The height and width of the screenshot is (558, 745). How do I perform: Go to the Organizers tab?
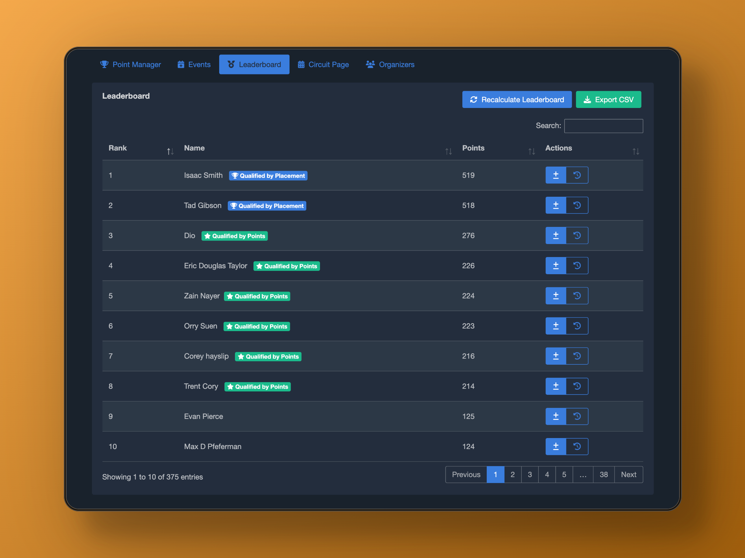[390, 64]
